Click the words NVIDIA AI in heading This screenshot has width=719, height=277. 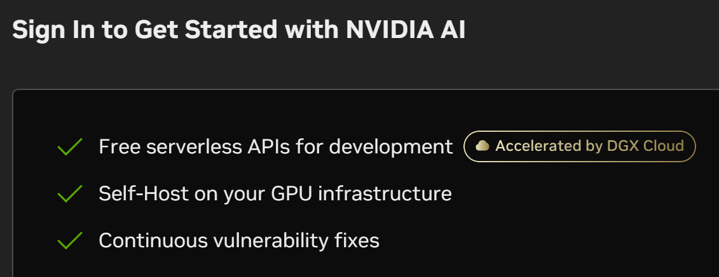[x=406, y=30]
